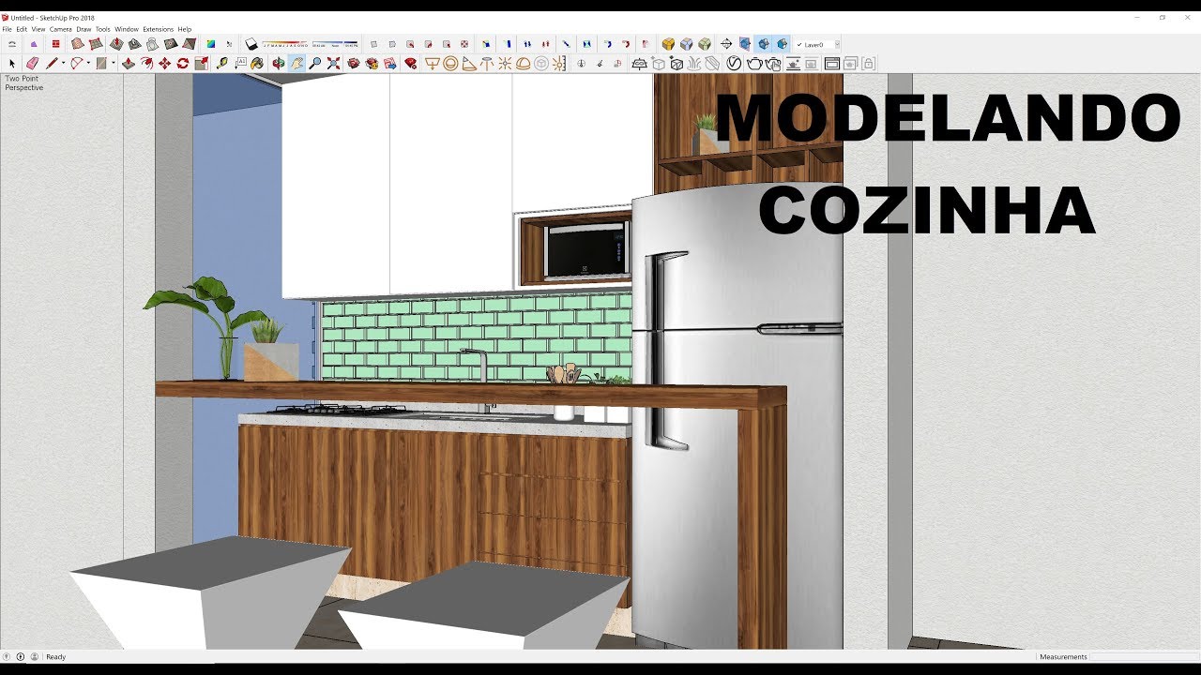Screen dimensions: 1201x675
Task: Choose the Pencil Line tool
Action: tap(52, 63)
